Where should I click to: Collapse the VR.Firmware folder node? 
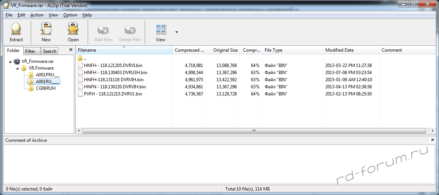(16, 68)
